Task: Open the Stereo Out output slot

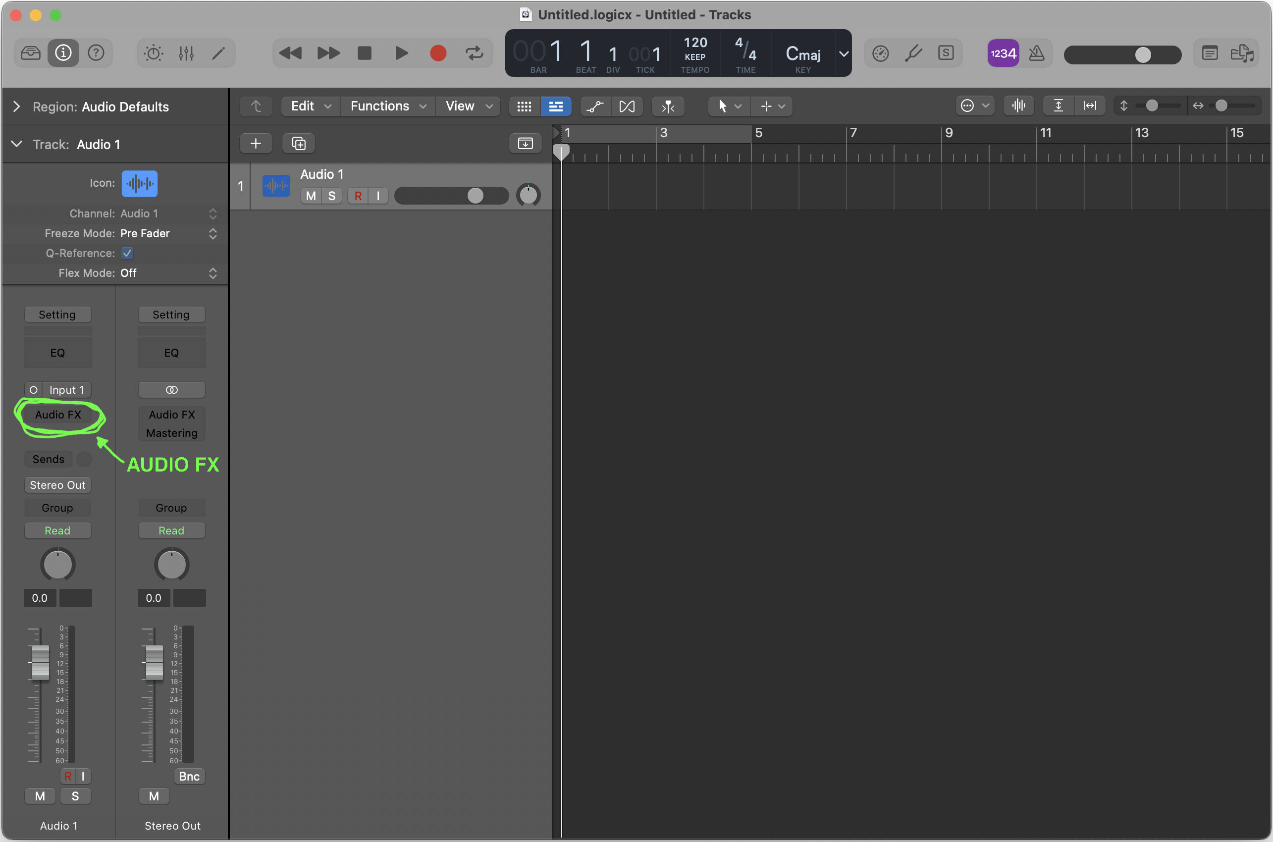Action: pos(57,485)
